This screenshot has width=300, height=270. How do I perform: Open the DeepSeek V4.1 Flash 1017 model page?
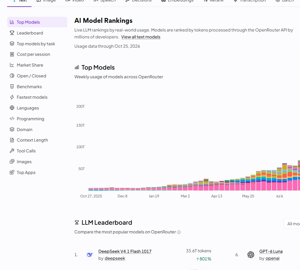(x=125, y=251)
